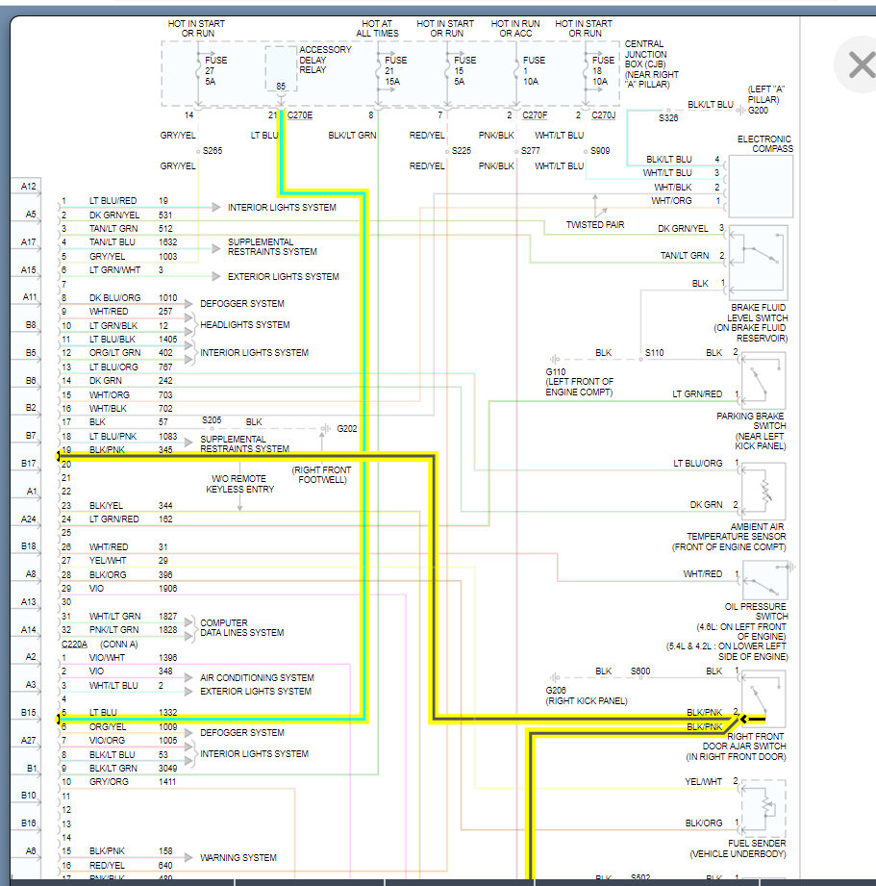The height and width of the screenshot is (886, 876).
Task: Click the TWISTED PAIR annotation
Action: [x=594, y=225]
